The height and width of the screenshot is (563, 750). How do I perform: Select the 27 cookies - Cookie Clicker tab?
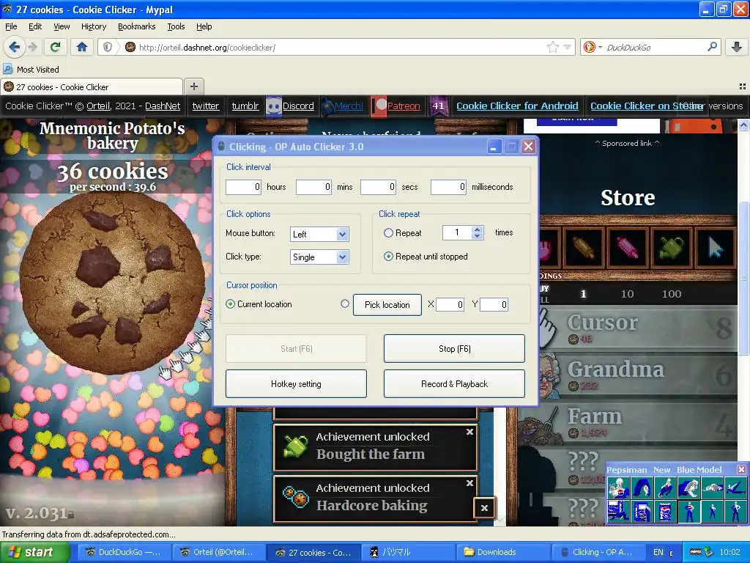coord(92,87)
